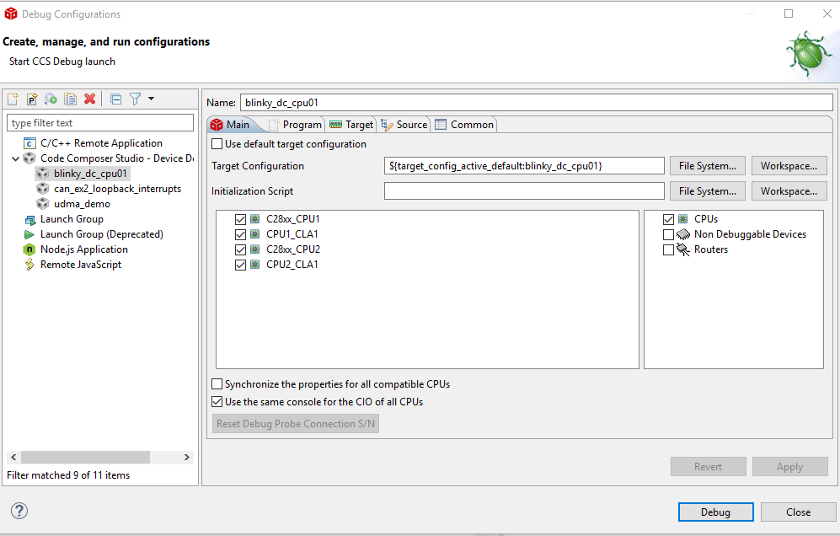Switch to the Program tab
Viewport: 840px width, 536px height.
295,125
